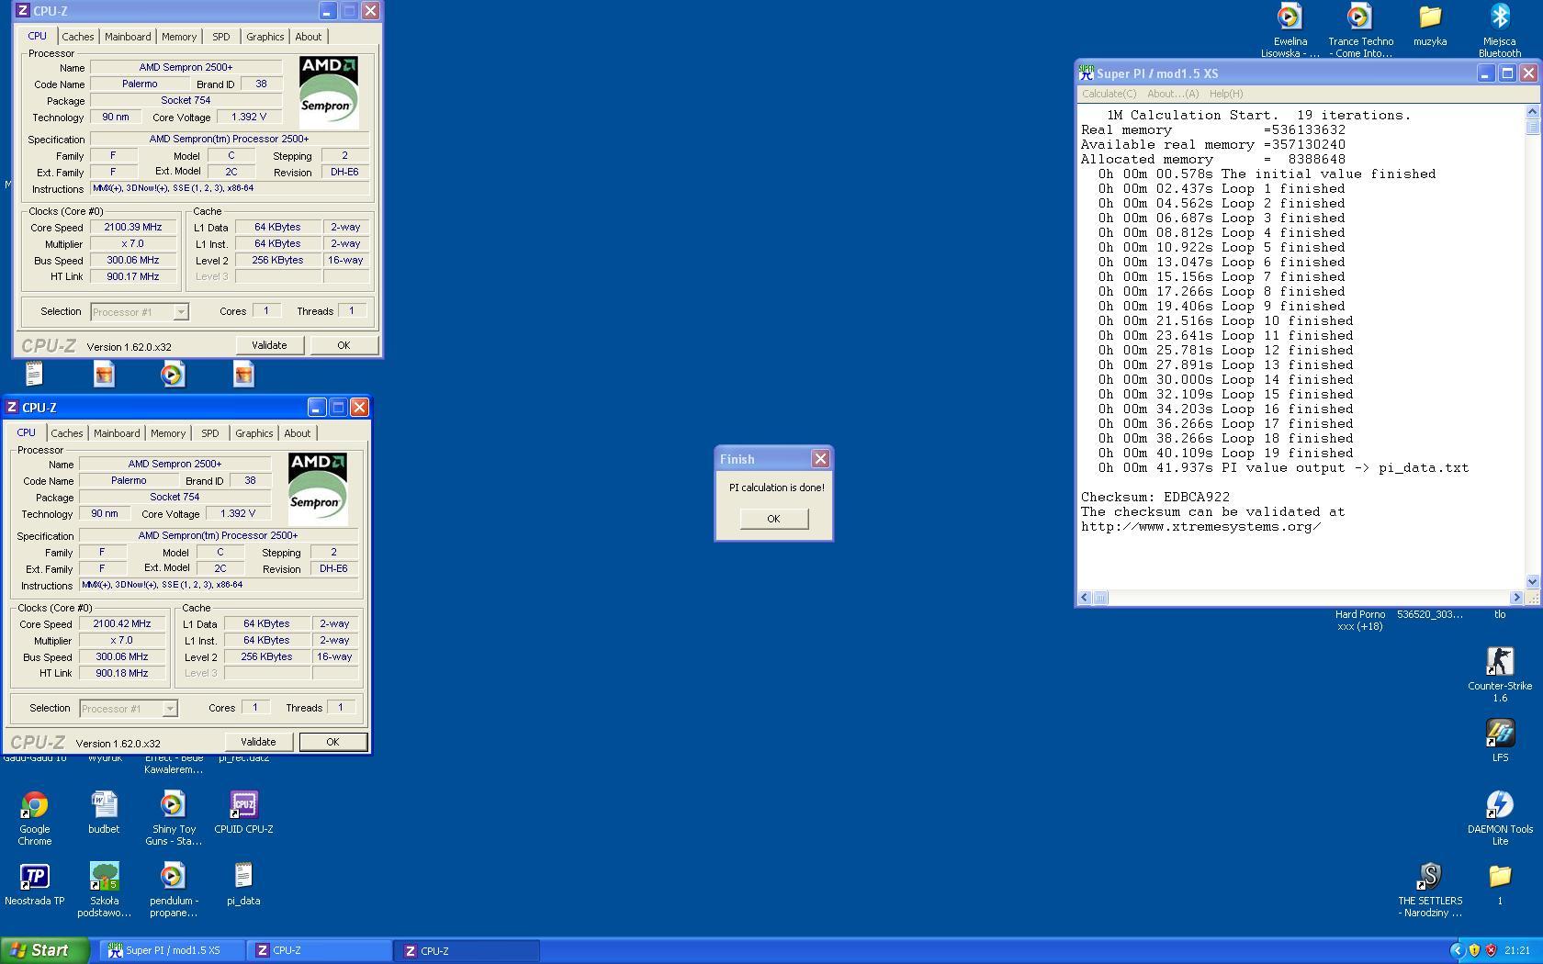
Task: Switch to Super PI taskbar button
Action: point(172,950)
